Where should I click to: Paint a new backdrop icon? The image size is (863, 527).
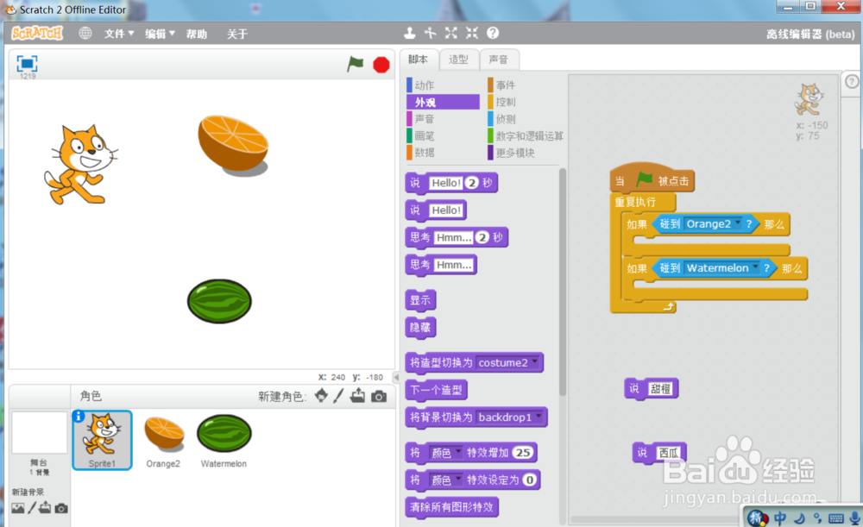(32, 508)
